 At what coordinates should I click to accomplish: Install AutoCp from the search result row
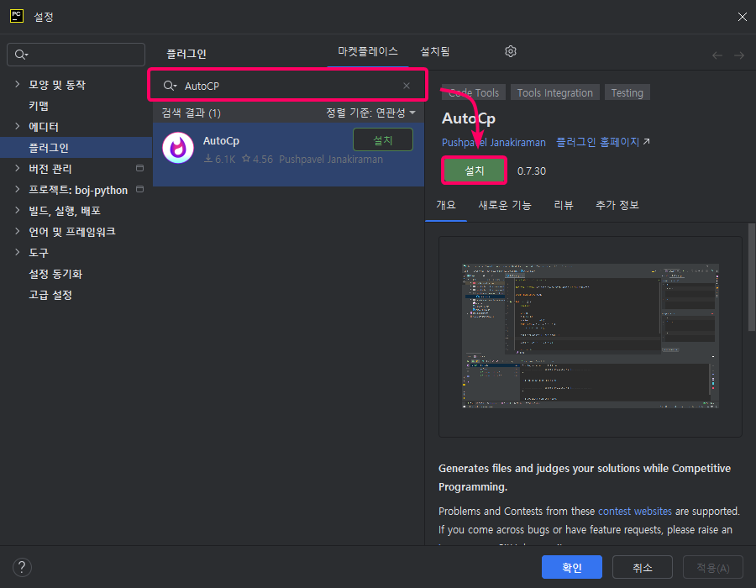383,139
